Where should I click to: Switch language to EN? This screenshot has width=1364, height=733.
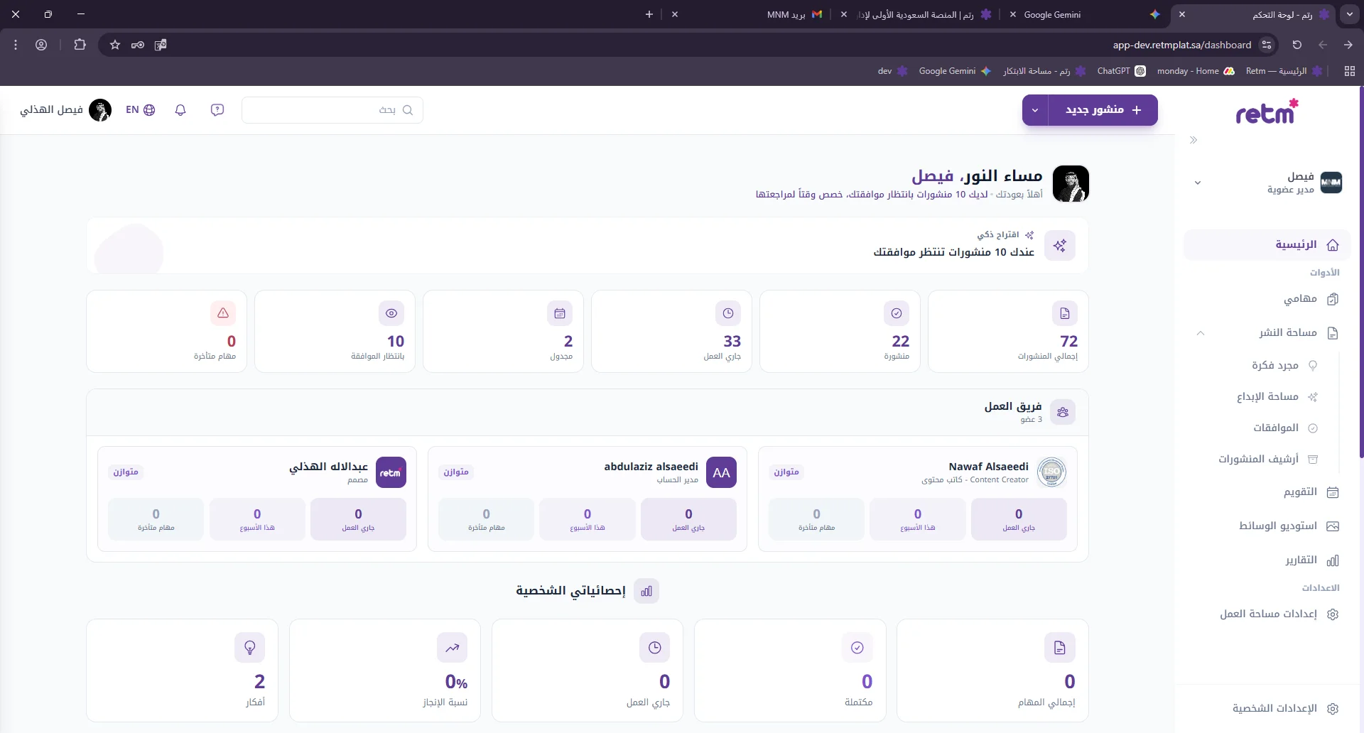point(140,110)
